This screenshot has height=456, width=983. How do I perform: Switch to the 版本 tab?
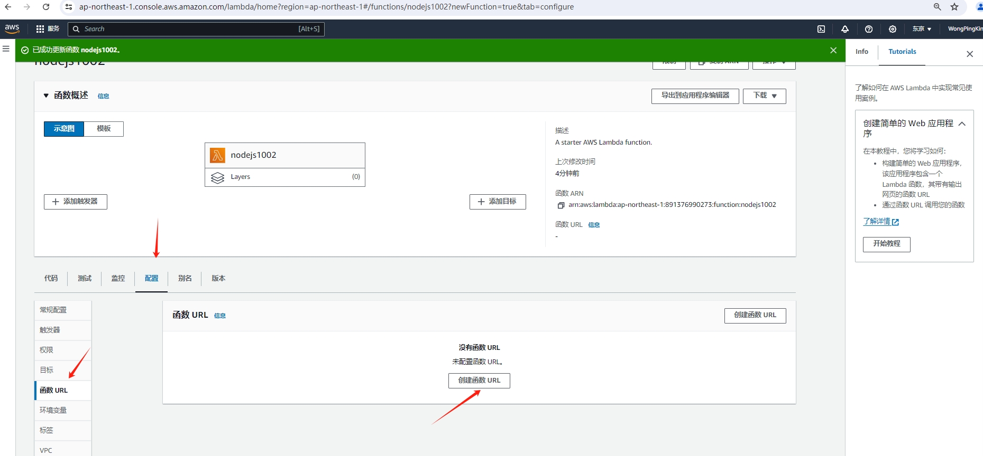pos(218,278)
